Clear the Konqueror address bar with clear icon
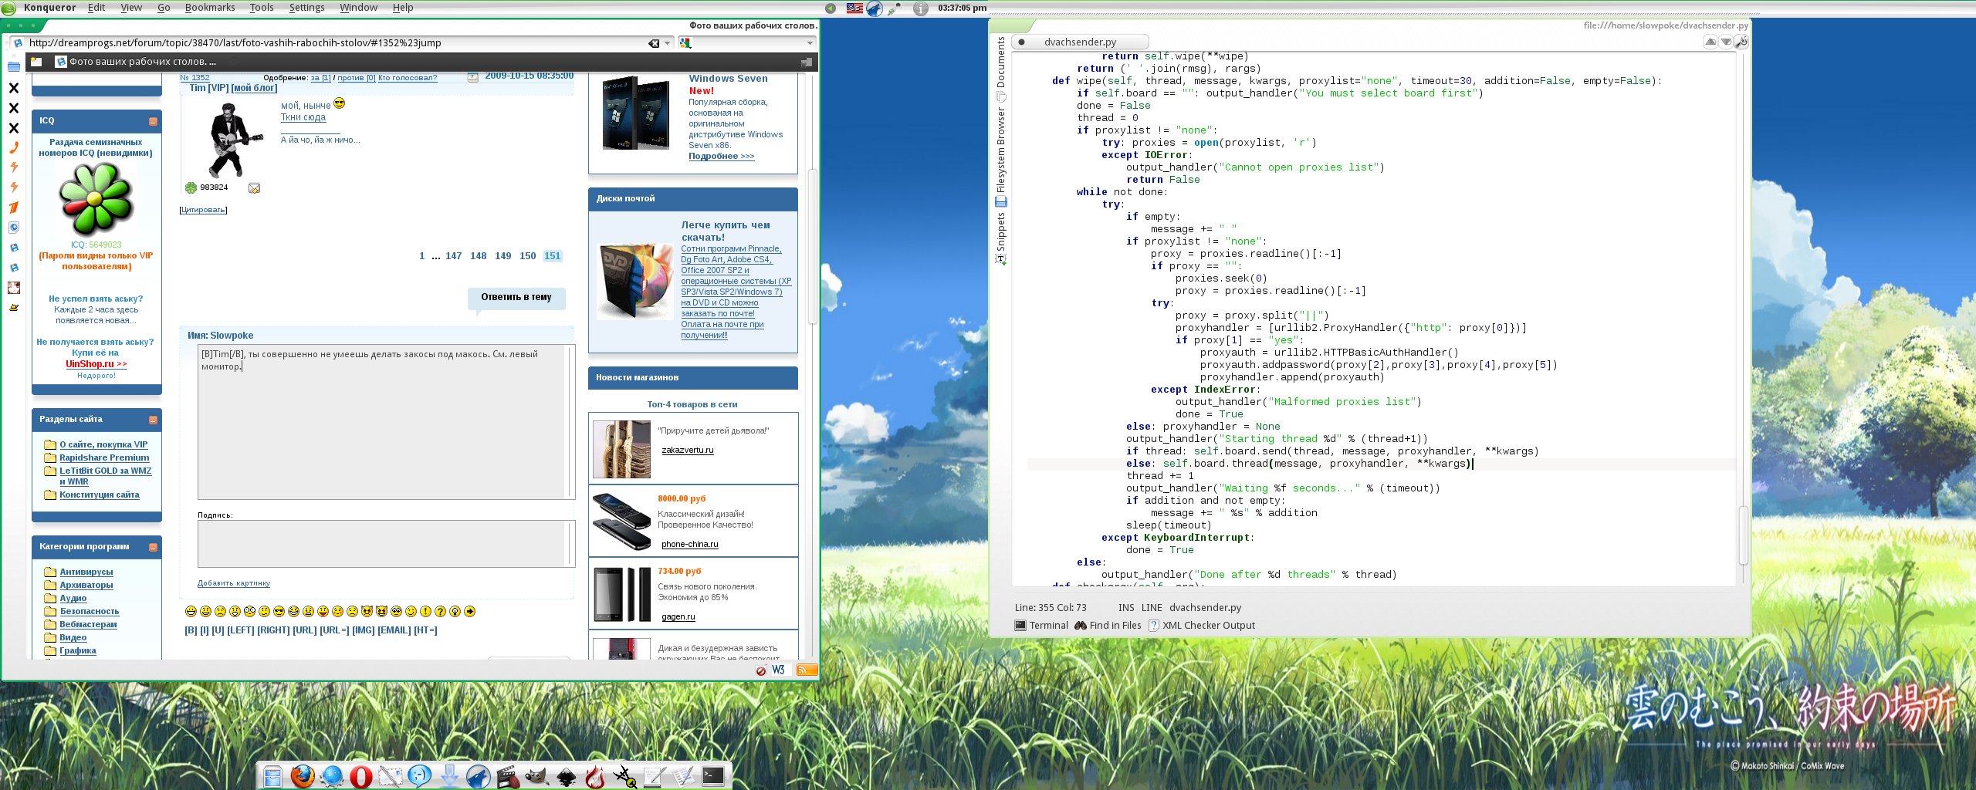The height and width of the screenshot is (790, 1976). pos(654,43)
